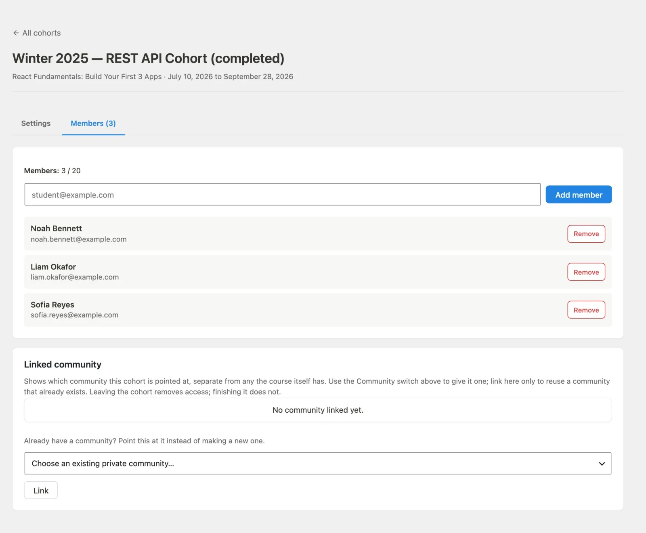Select the Sofia Reyes name text
The image size is (646, 533).
[x=52, y=305]
